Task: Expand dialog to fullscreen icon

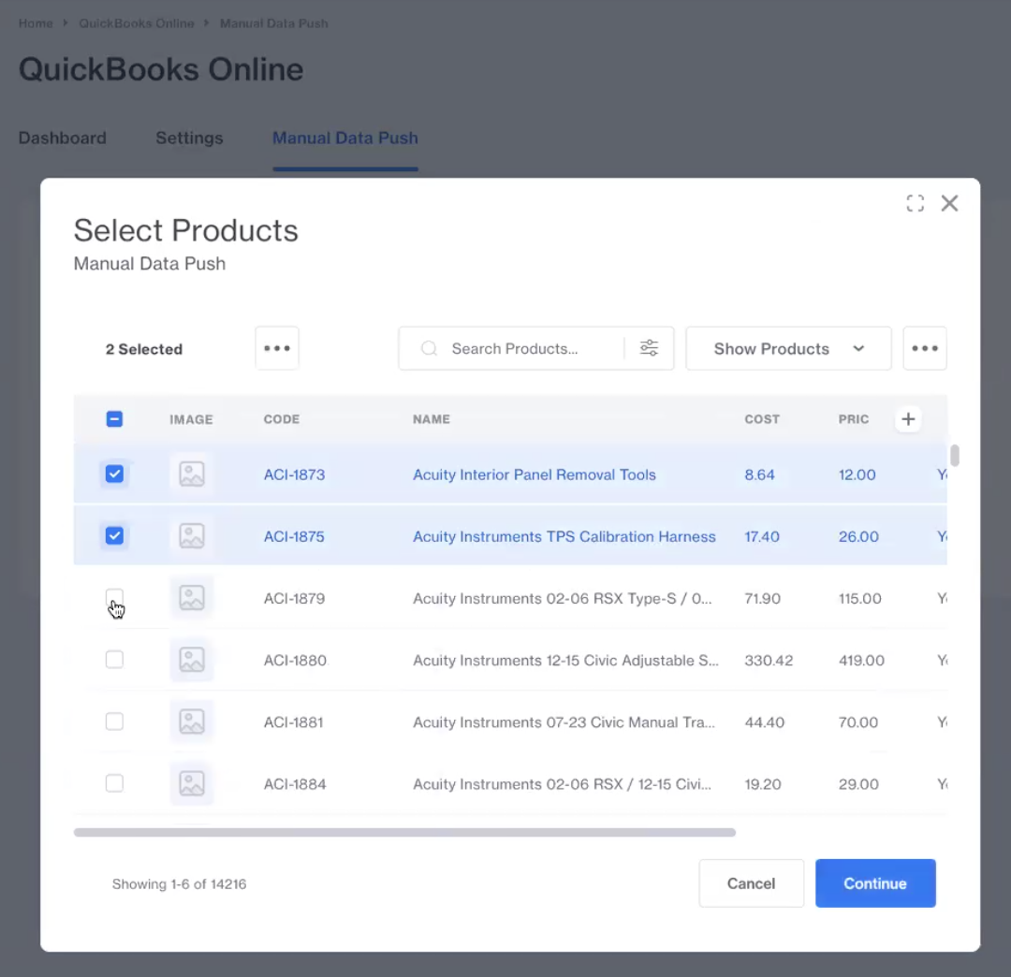Action: pos(915,204)
